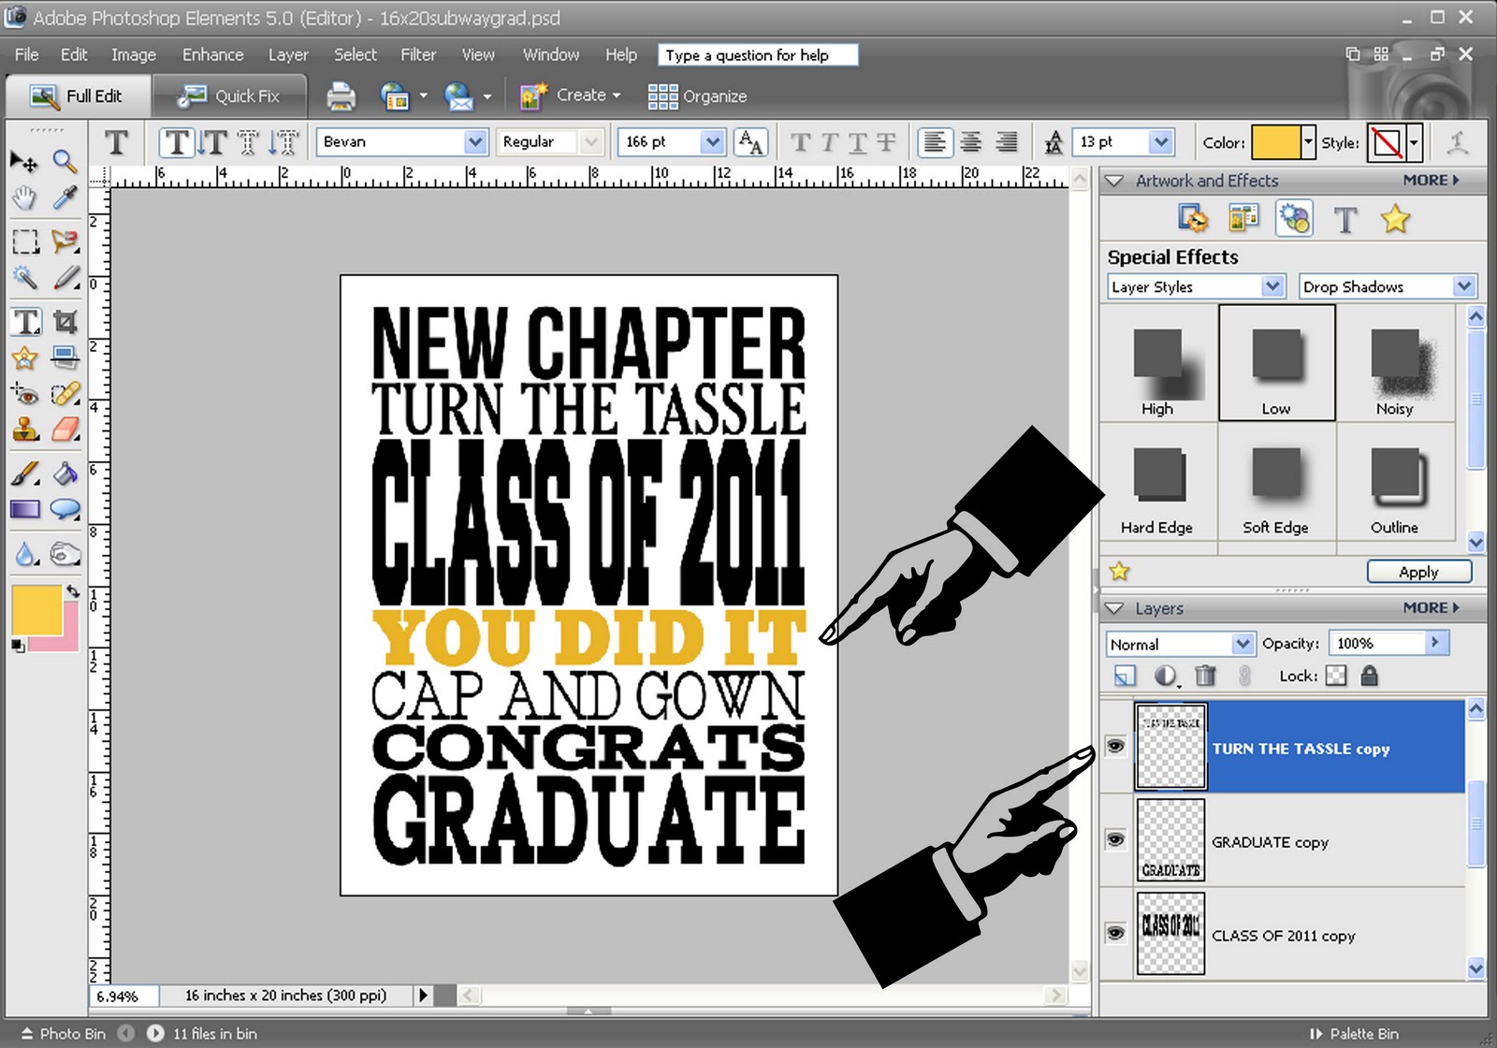This screenshot has height=1048, width=1497.
Task: Open the Normal blend mode dropdown
Action: pos(1242,644)
